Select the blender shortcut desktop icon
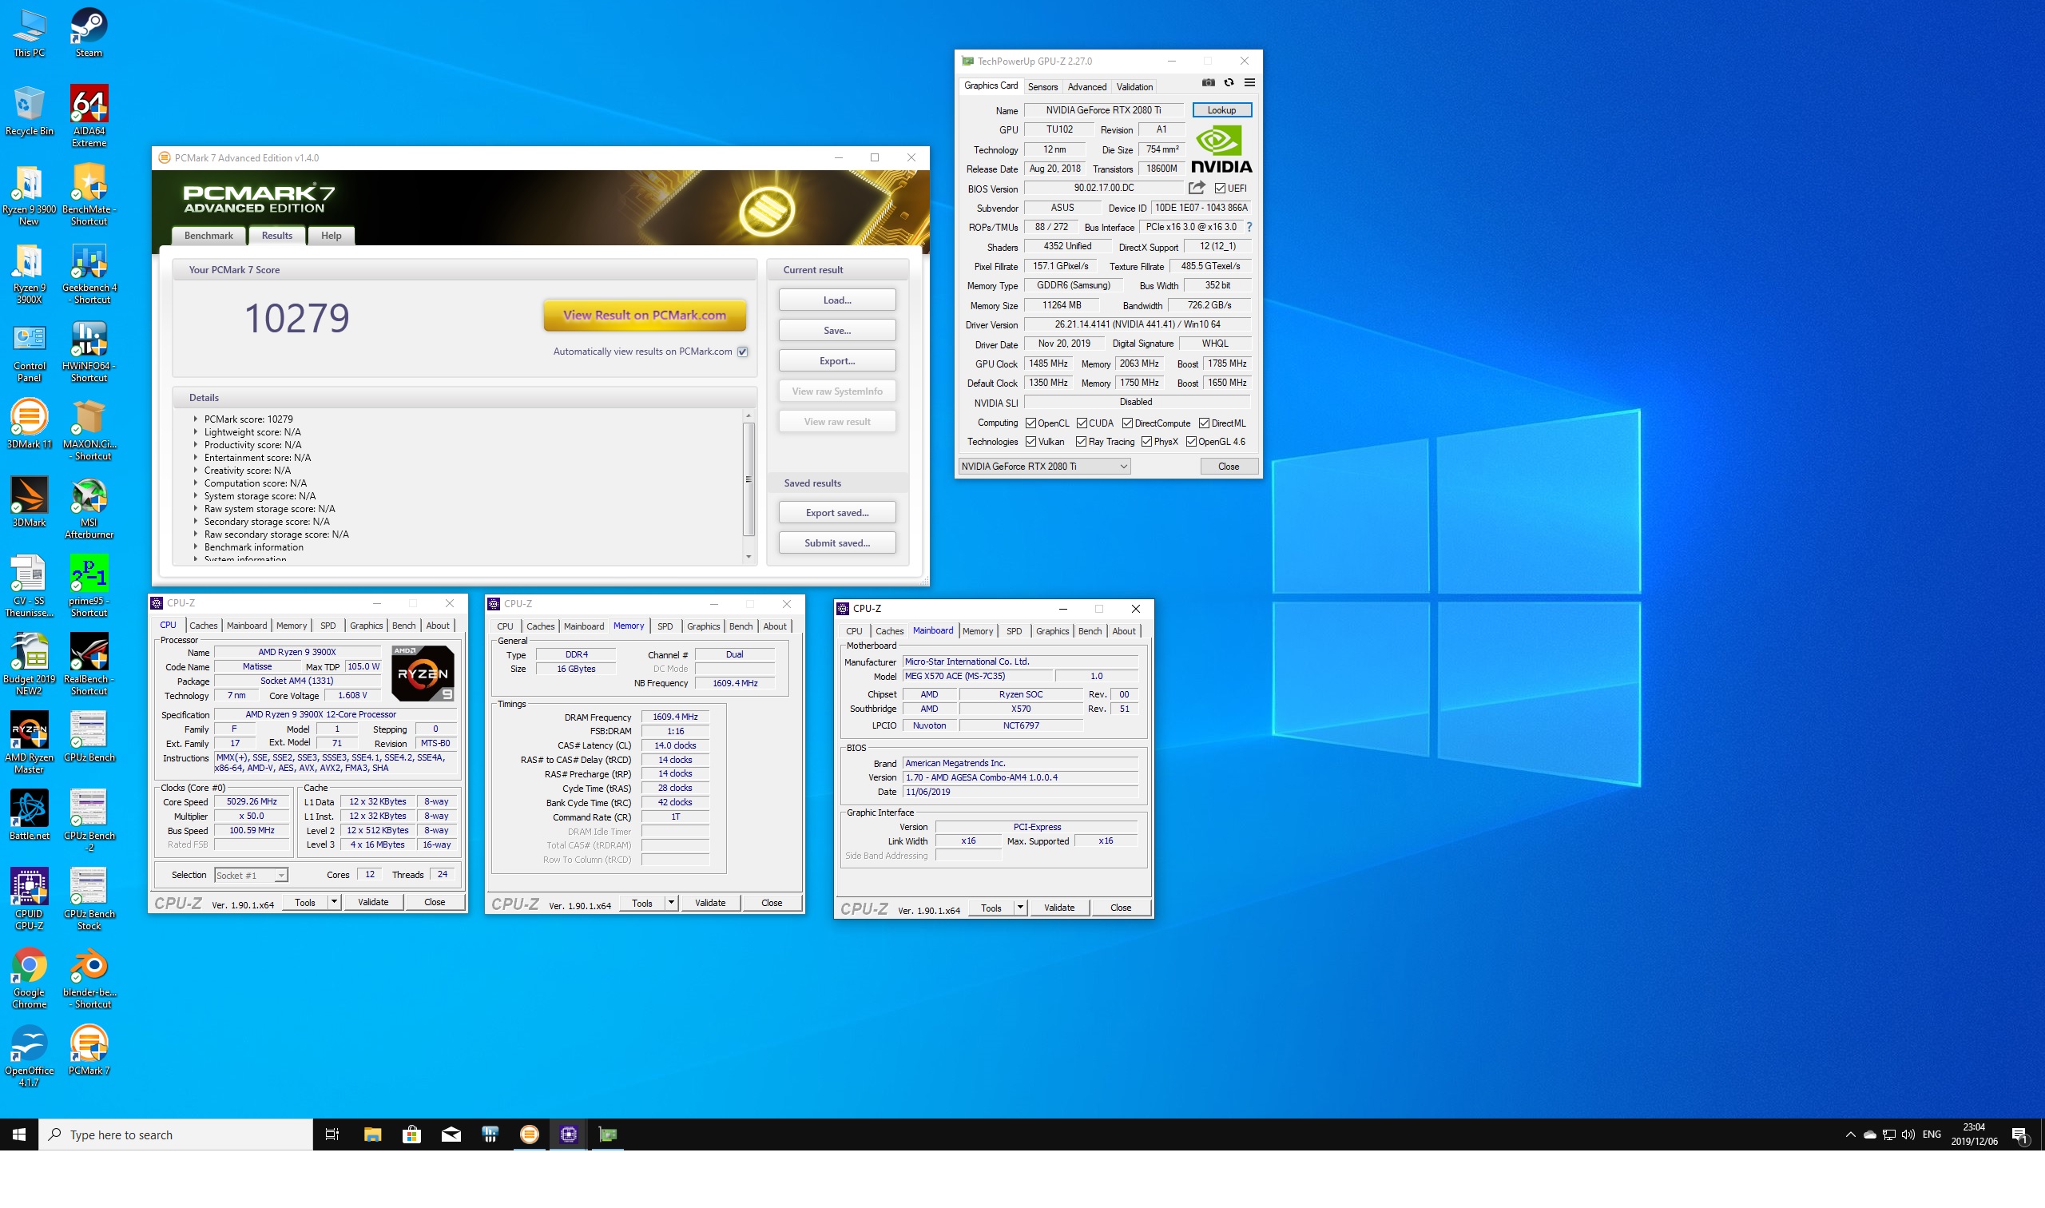 (x=89, y=978)
